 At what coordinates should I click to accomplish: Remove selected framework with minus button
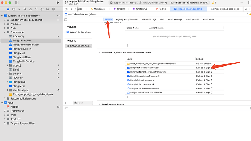[x=132, y=97]
